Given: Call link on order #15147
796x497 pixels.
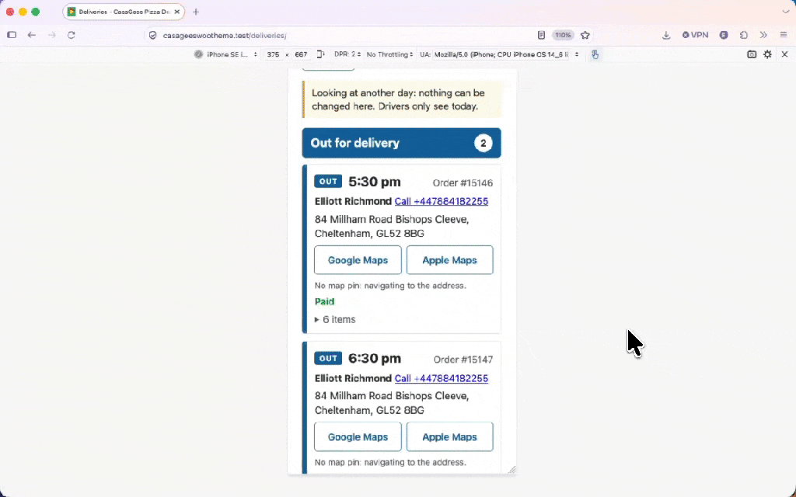Looking at the screenshot, I should click(442, 378).
